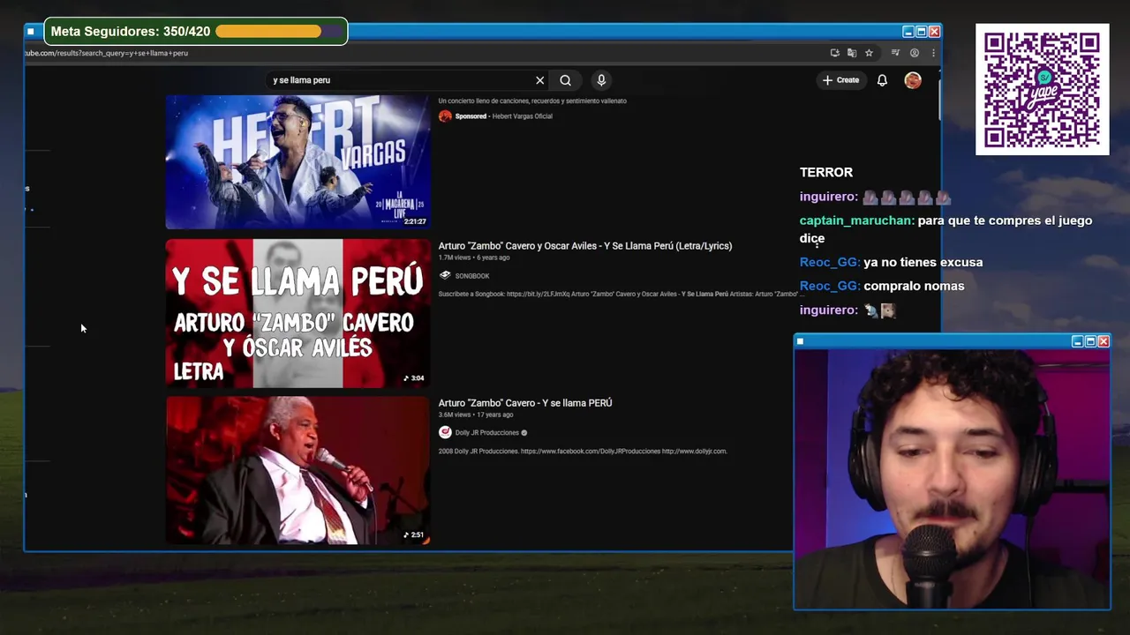The width and height of the screenshot is (1130, 635).
Task: Click the Hebert Vargas Oficial channel icon
Action: pos(445,116)
